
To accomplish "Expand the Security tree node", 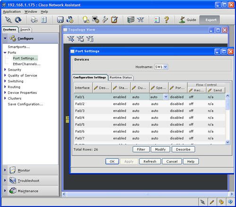I will [5, 69].
